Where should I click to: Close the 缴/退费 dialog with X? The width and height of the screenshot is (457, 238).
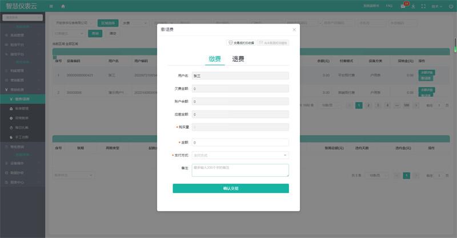[294, 29]
